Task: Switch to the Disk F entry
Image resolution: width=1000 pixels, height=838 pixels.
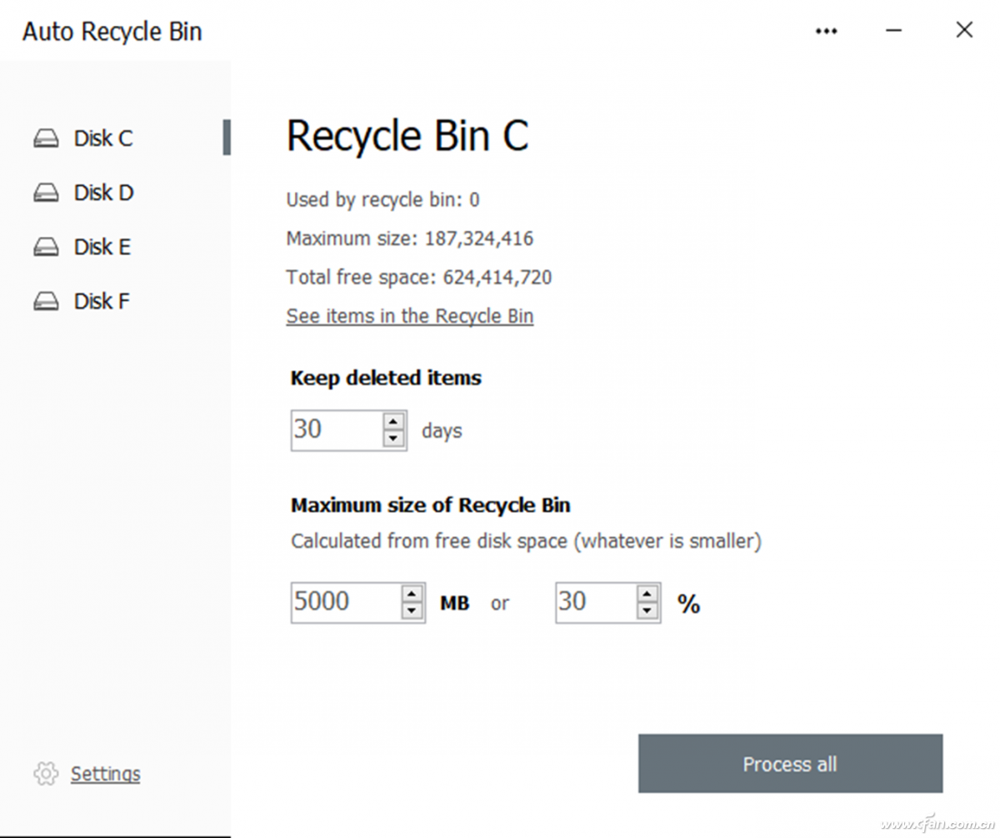Action: pyautogui.click(x=102, y=301)
